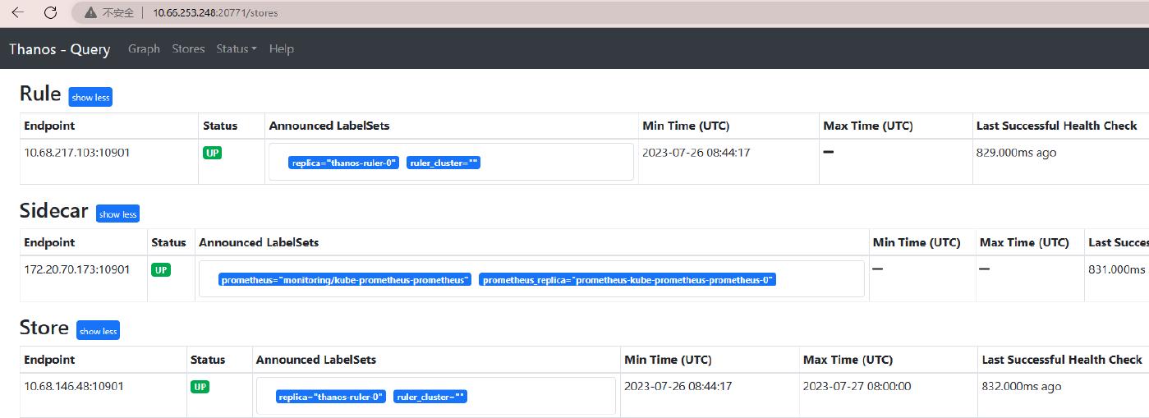Click the UP badge in Sidecar row

tap(161, 269)
